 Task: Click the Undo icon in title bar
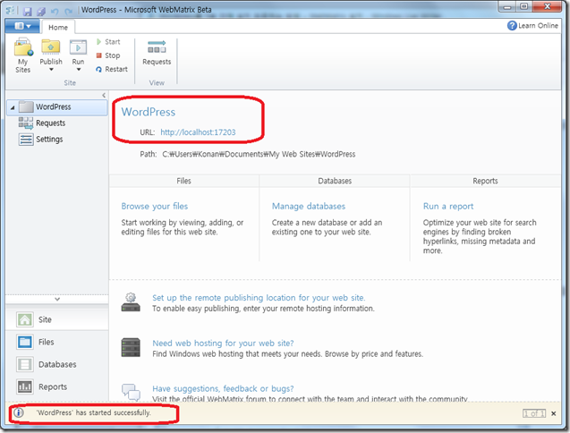[55, 11]
